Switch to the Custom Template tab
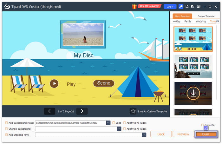The height and width of the screenshot is (144, 222). coord(206,16)
